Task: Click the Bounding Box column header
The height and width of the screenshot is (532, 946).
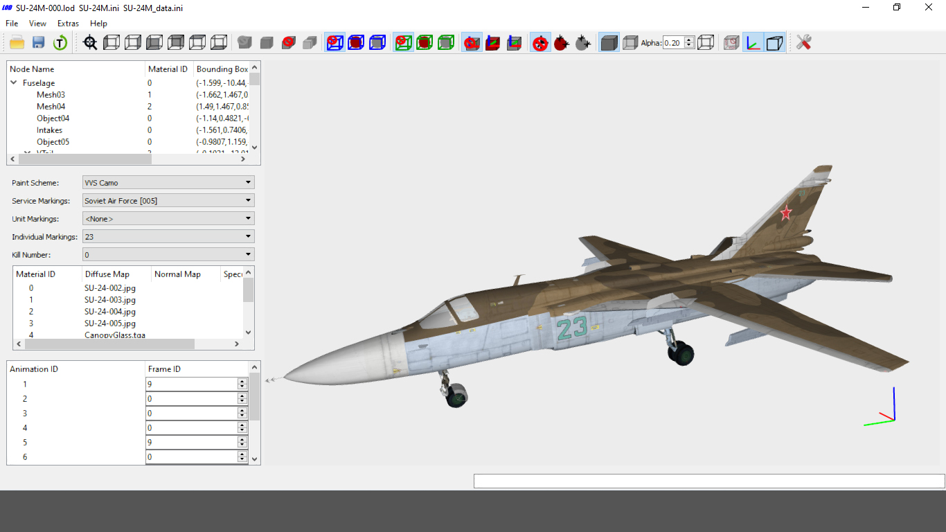Action: pyautogui.click(x=221, y=69)
